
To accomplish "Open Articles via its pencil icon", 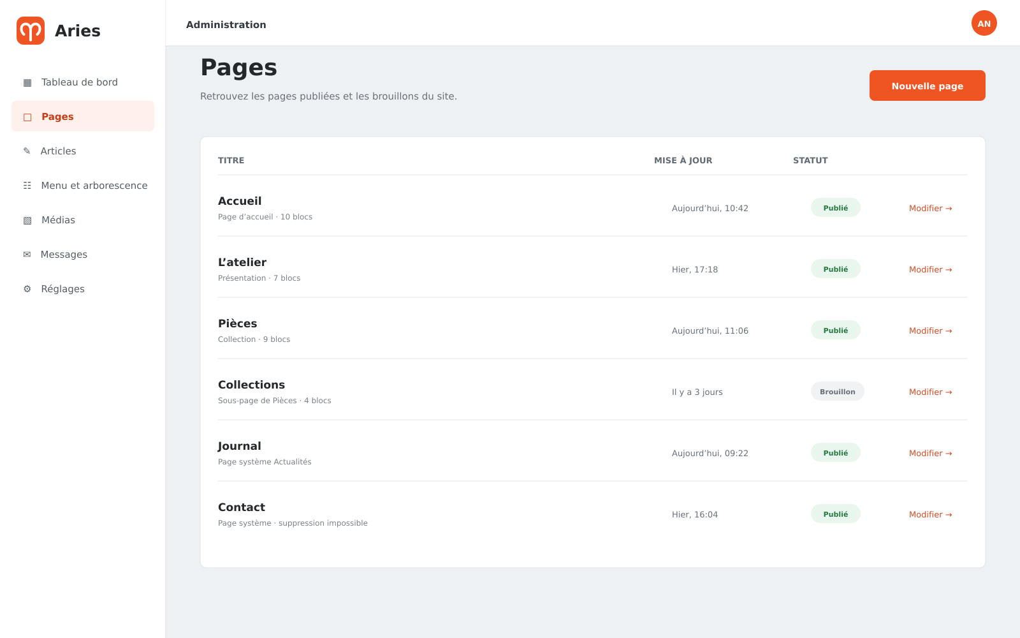I will [27, 151].
